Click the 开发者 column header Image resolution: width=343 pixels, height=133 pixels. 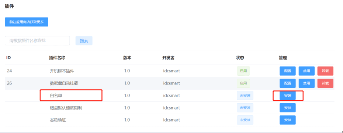[x=169, y=58]
